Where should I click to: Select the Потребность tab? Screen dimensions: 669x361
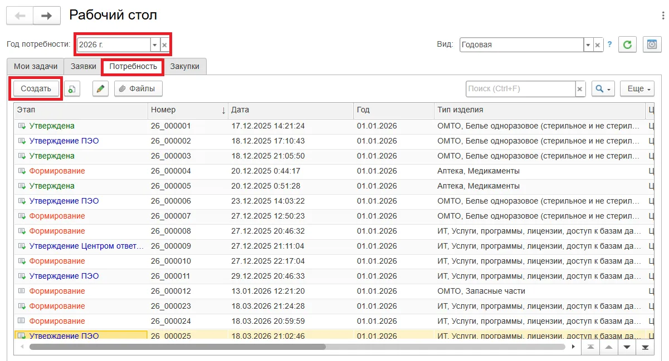133,66
